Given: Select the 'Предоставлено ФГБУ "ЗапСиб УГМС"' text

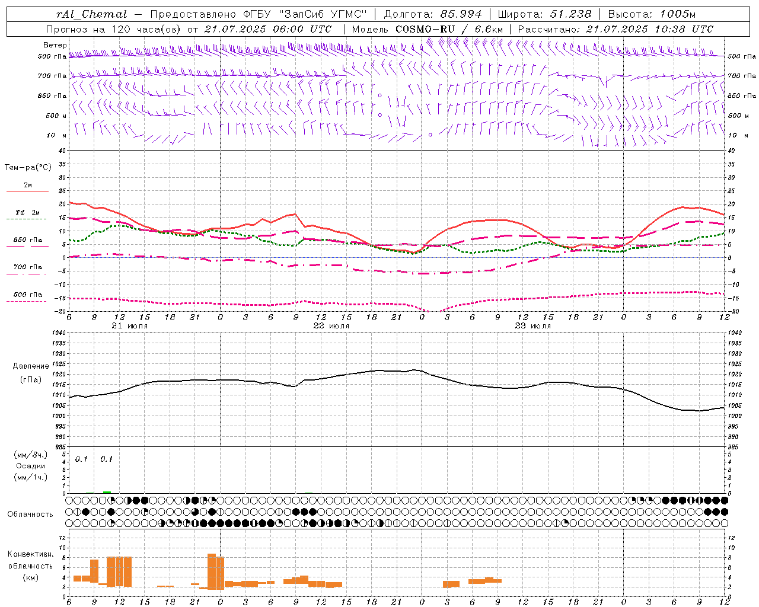Looking at the screenshot, I should tap(259, 14).
